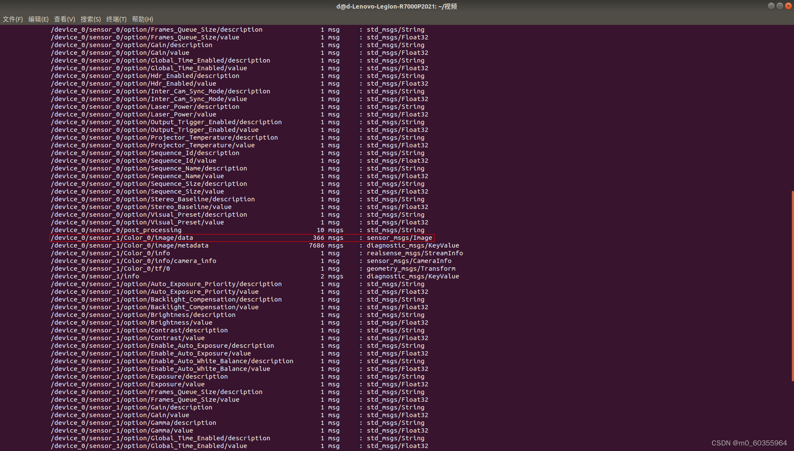Click the /device_0/sensor_0/post_processing line

click(x=238, y=230)
